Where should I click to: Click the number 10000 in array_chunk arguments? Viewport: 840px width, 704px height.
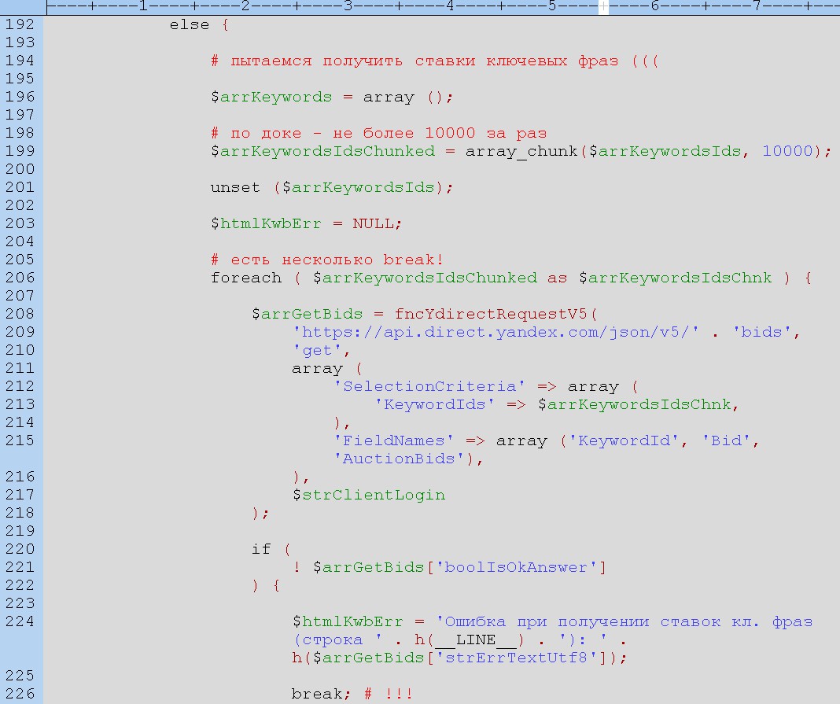[x=787, y=151]
